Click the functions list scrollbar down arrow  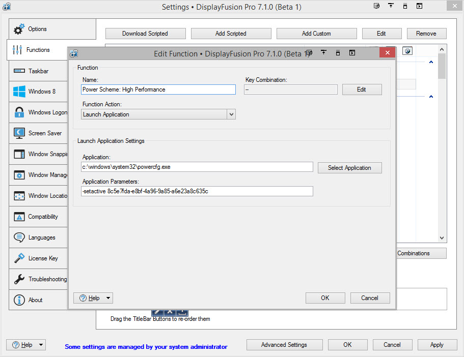(x=442, y=238)
